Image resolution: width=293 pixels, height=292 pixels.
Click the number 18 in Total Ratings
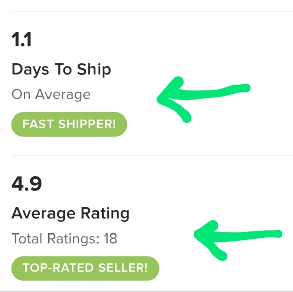[111, 239]
